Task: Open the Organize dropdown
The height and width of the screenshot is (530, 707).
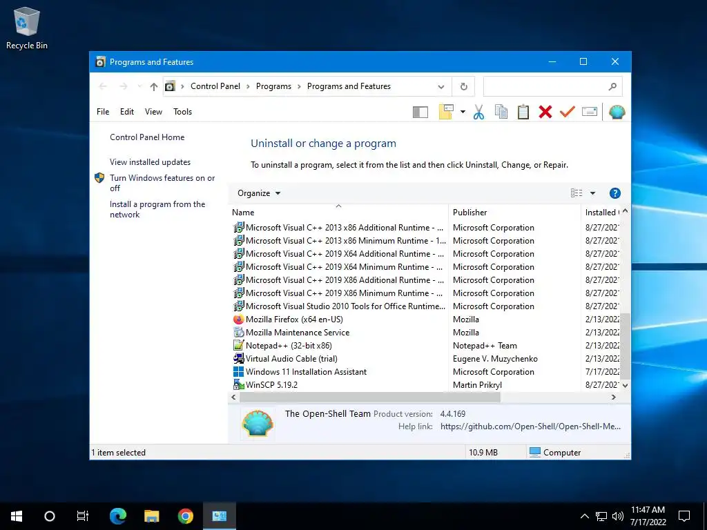Action: [259, 193]
